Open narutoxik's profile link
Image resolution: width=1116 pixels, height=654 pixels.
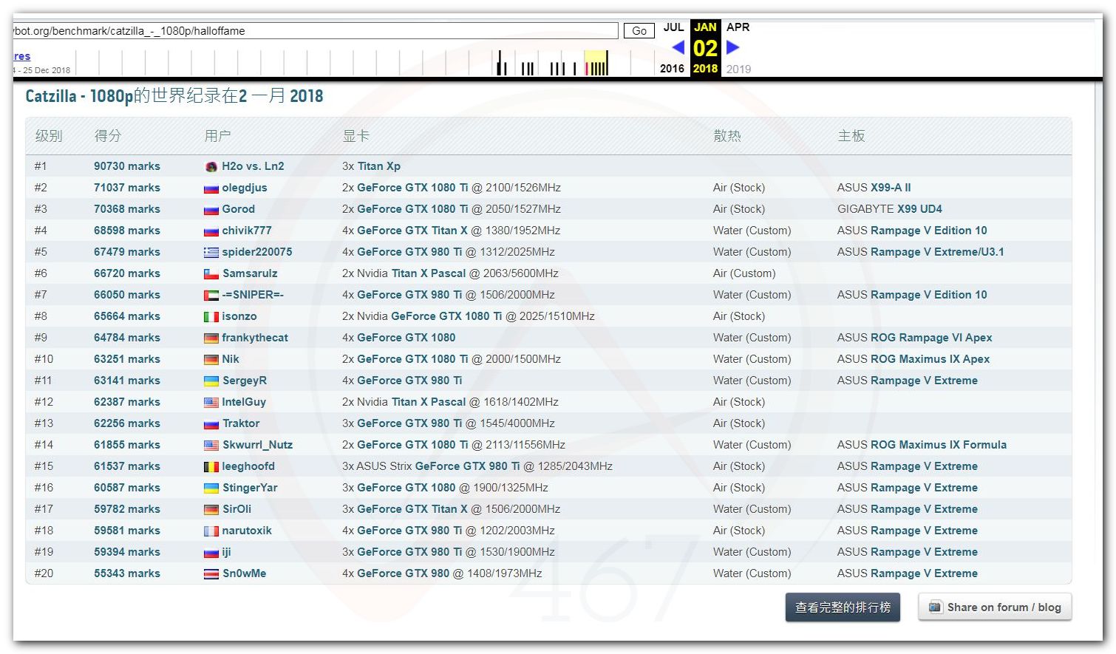click(x=247, y=531)
